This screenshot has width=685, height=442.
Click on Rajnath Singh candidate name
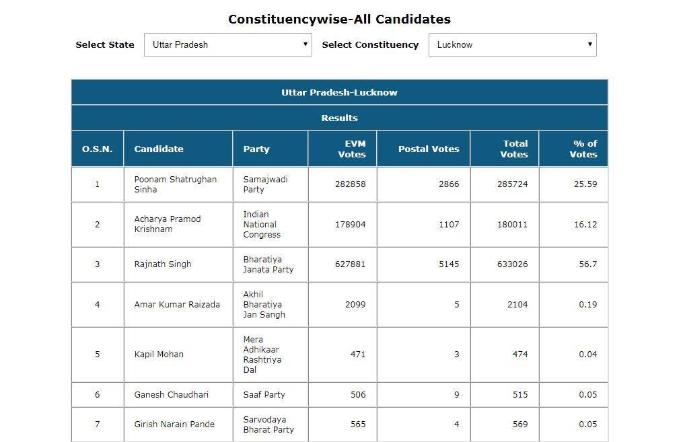[x=163, y=264]
